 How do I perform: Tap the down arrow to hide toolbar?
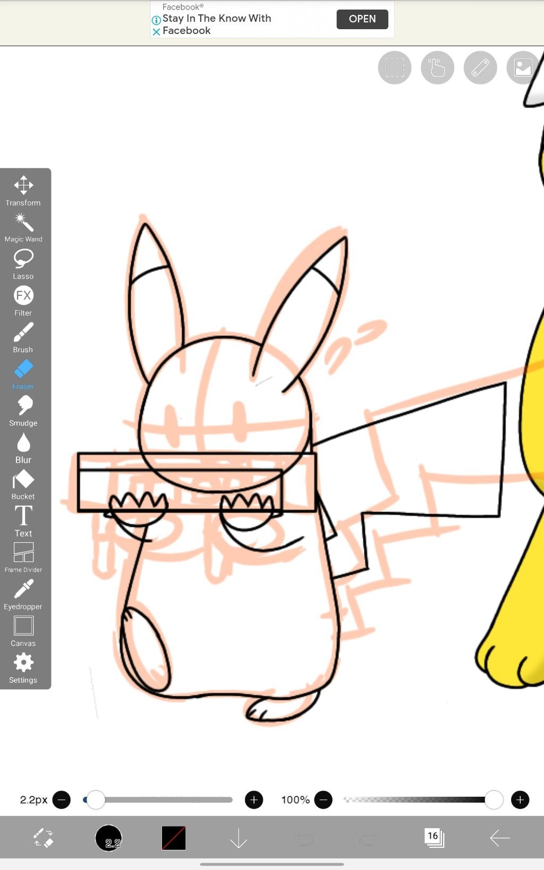pyautogui.click(x=239, y=838)
